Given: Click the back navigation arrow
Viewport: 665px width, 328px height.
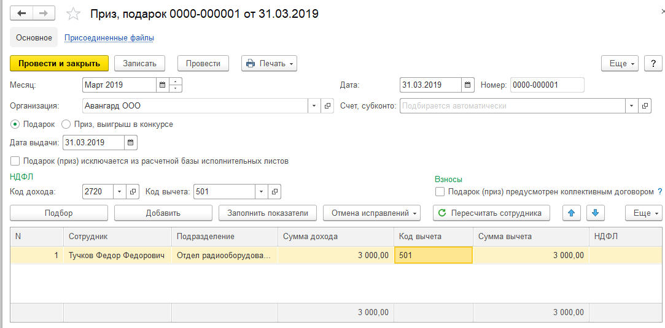Looking at the screenshot, I should click(21, 13).
